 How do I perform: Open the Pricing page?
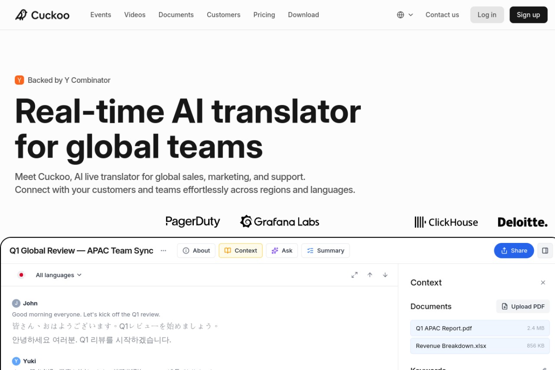[264, 15]
